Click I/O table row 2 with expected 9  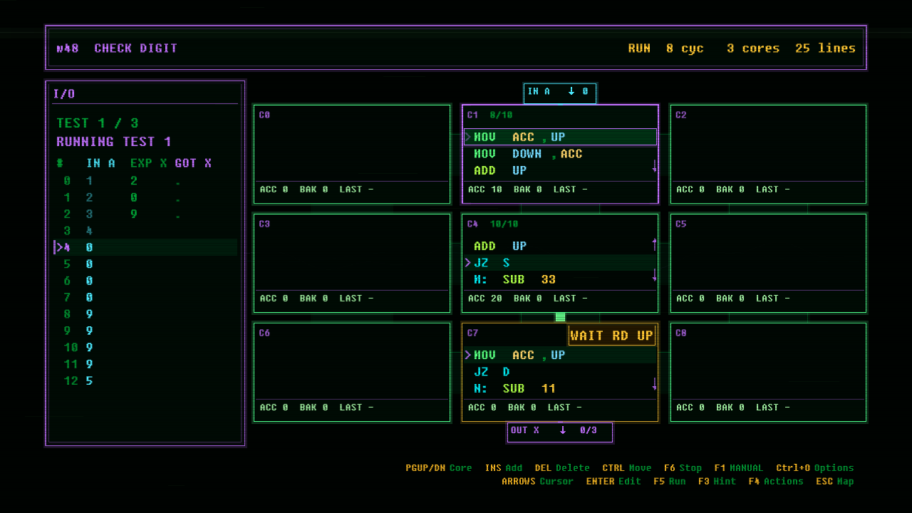[145, 214]
